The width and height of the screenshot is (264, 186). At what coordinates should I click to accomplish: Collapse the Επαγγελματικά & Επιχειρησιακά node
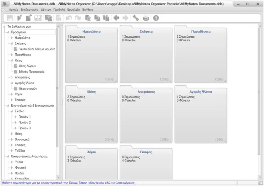click(8, 106)
